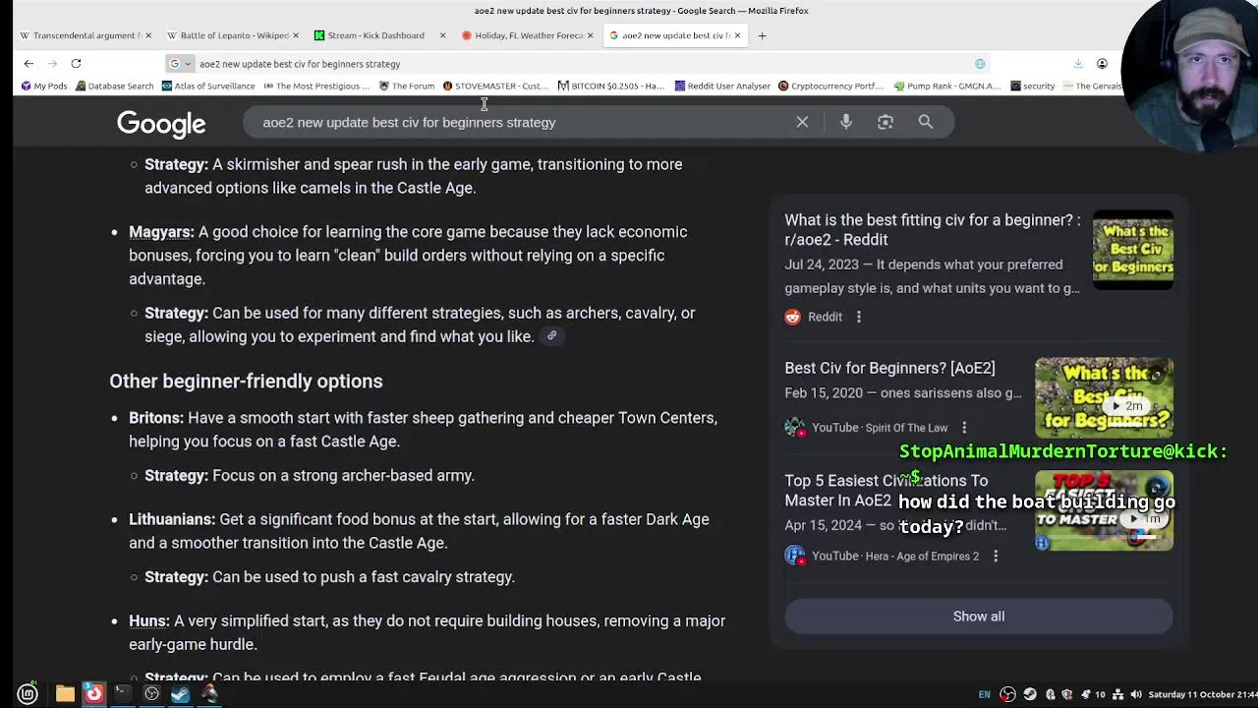Screen dimensions: 1258x708
Task: Click the source link icon after 'find what you like.'
Action: pyautogui.click(x=551, y=336)
